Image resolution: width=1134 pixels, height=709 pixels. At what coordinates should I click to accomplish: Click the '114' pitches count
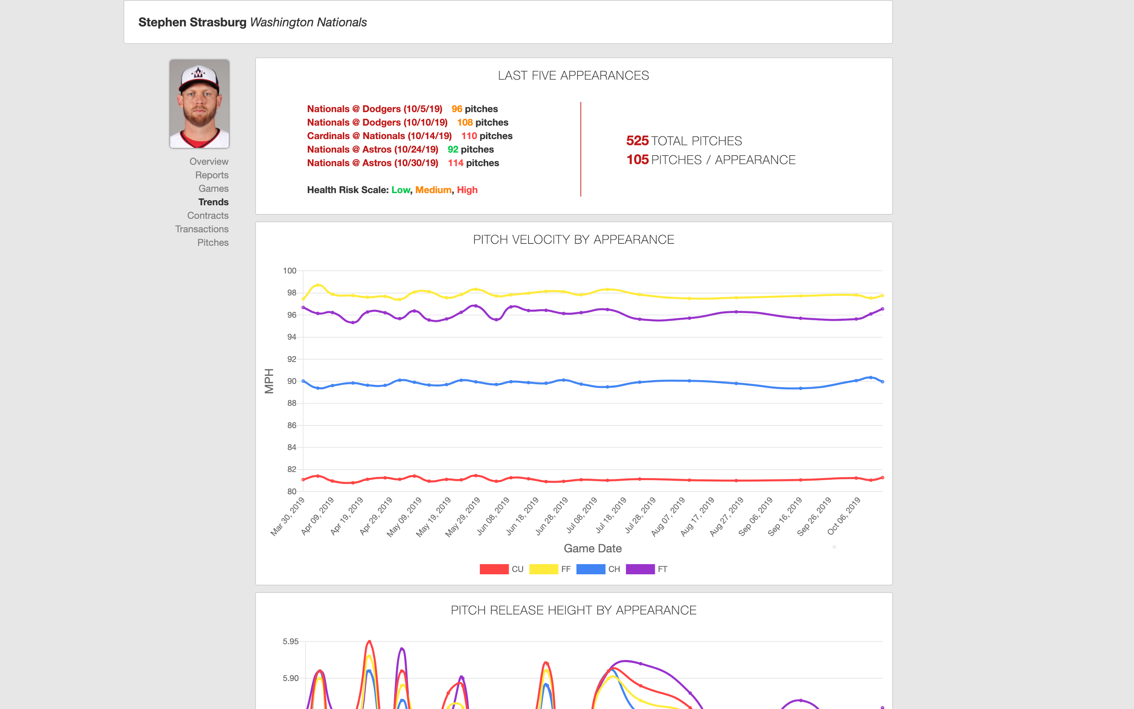456,163
